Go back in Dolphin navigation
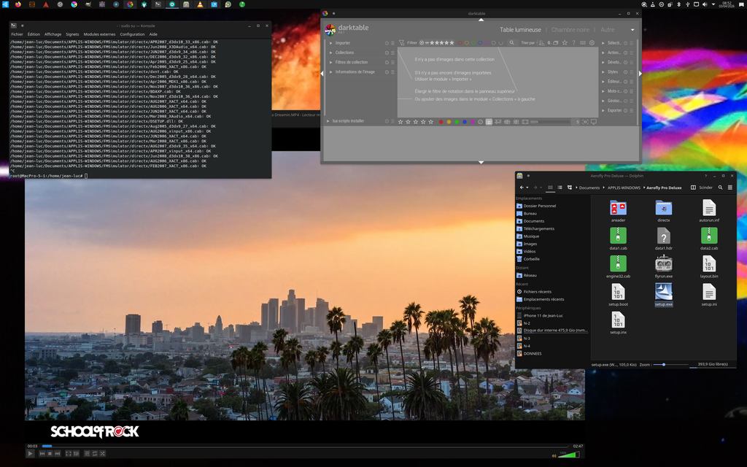The image size is (747, 467). point(522,188)
